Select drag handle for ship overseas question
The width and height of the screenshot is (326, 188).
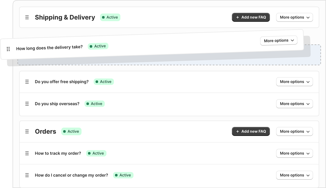[x=27, y=104]
